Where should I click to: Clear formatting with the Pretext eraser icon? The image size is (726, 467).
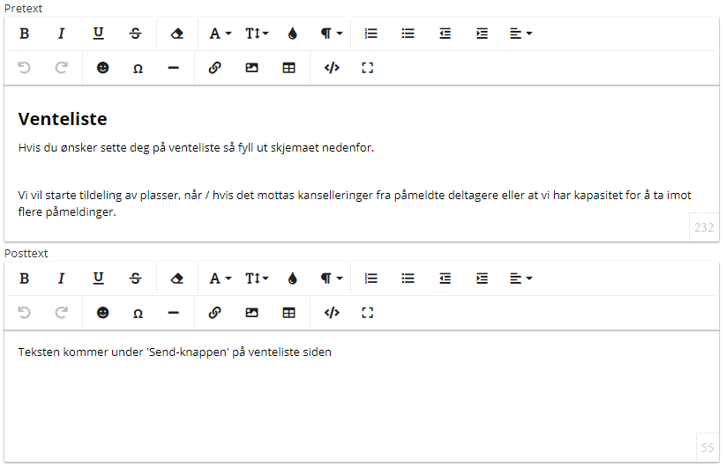pyautogui.click(x=177, y=33)
